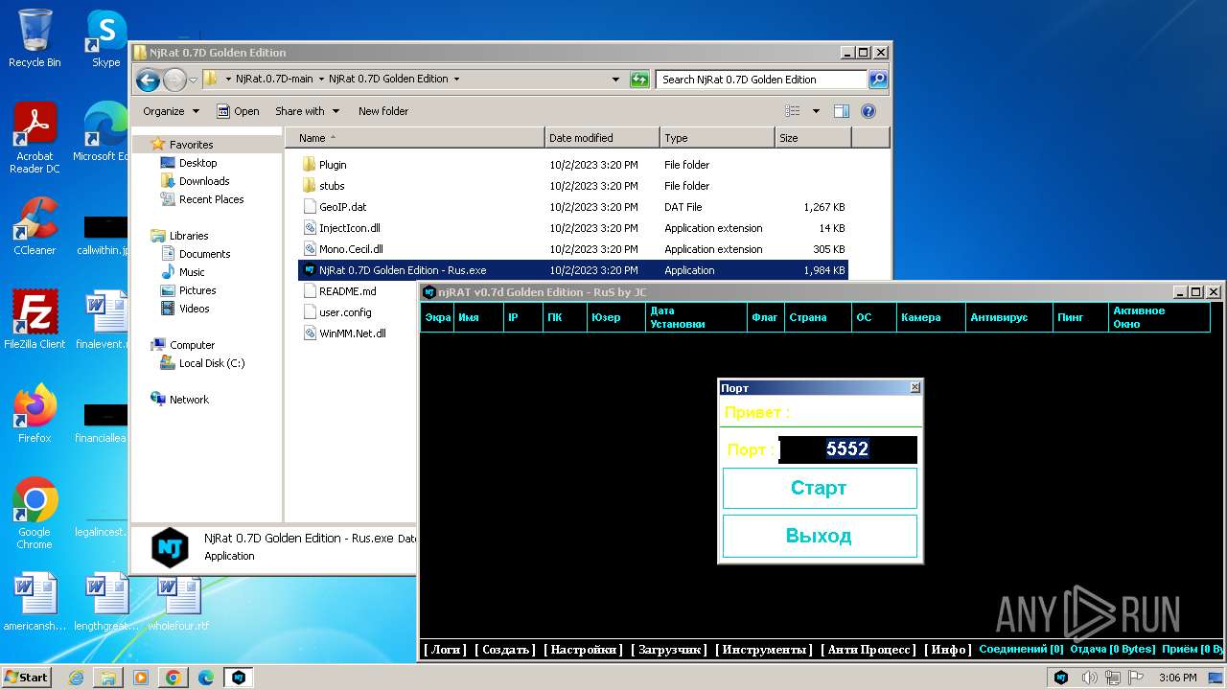Open Chrome from the taskbar
The height and width of the screenshot is (690, 1227).
tap(174, 678)
